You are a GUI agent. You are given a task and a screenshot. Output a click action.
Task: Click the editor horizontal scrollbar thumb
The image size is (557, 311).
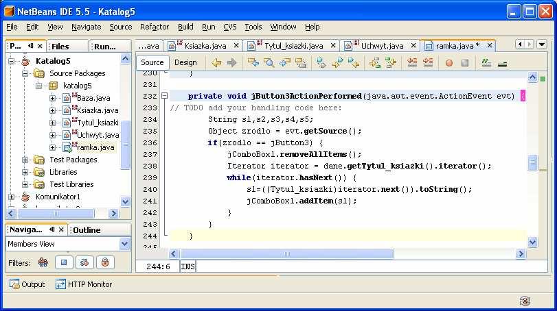(x=286, y=254)
